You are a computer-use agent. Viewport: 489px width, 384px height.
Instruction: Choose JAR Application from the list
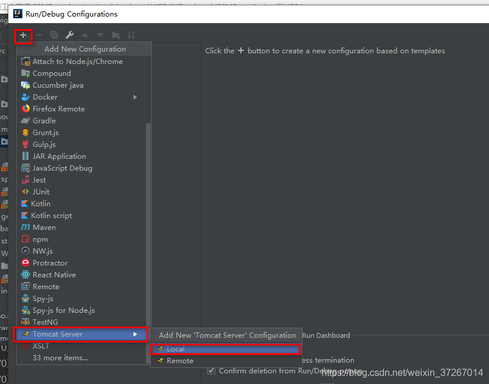click(x=81, y=156)
